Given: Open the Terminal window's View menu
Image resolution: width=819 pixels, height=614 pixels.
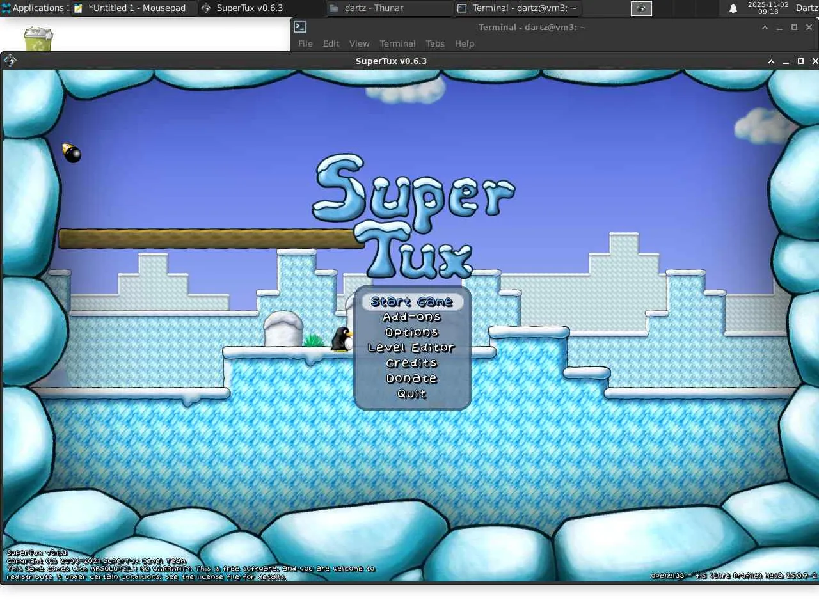Looking at the screenshot, I should click(359, 43).
